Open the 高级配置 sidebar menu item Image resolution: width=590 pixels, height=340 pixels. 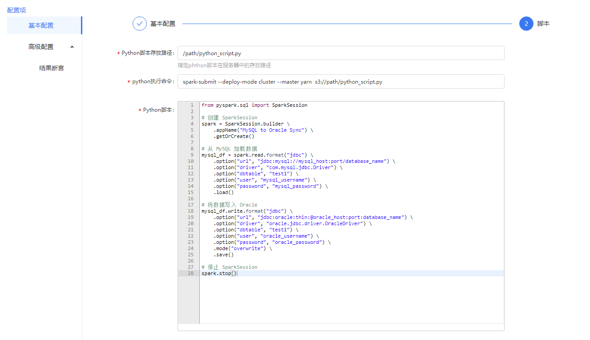[x=41, y=47]
